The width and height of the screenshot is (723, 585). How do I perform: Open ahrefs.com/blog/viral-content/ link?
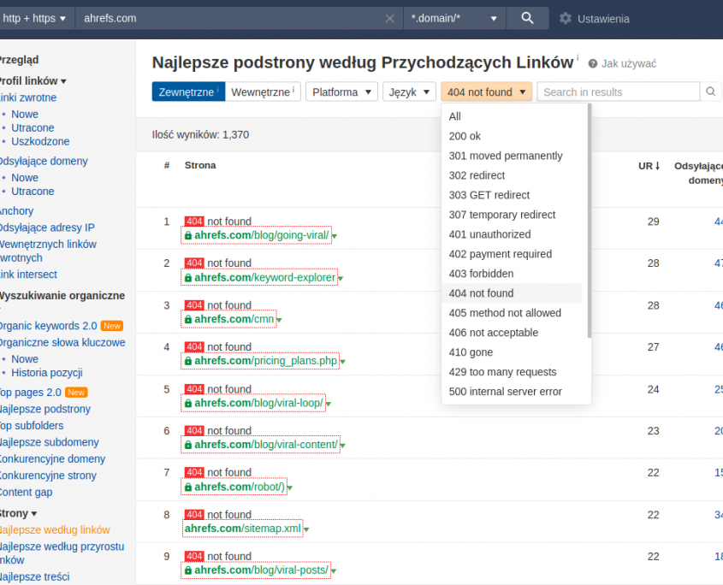pos(266,445)
